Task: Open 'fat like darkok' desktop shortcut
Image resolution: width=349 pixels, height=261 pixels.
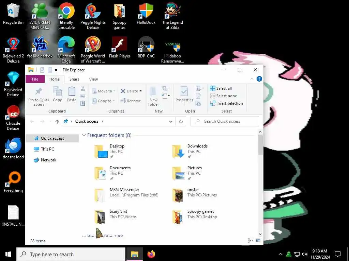Action: (x=40, y=48)
